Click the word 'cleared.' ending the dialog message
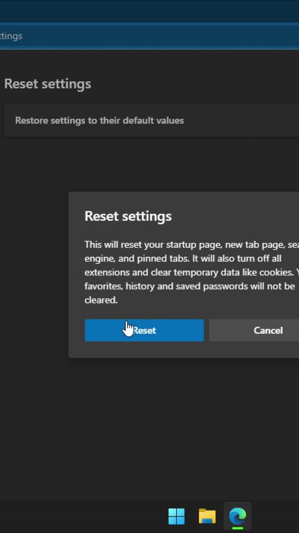The width and height of the screenshot is (299, 533). click(101, 300)
